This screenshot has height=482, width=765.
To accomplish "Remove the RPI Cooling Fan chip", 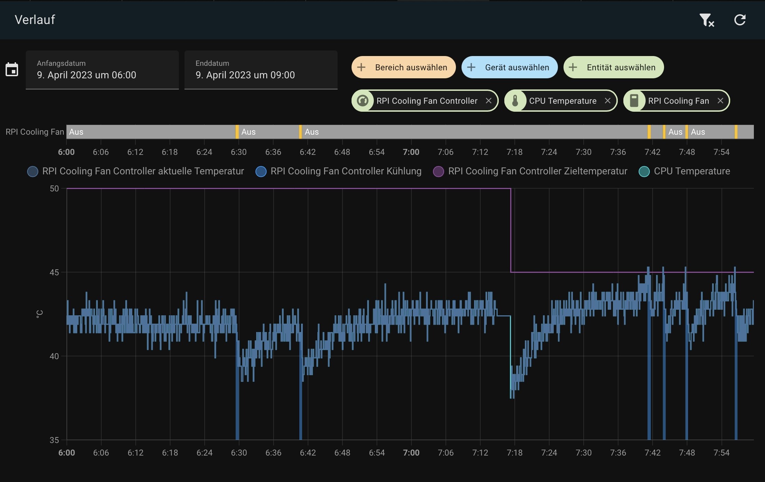I will 720,101.
